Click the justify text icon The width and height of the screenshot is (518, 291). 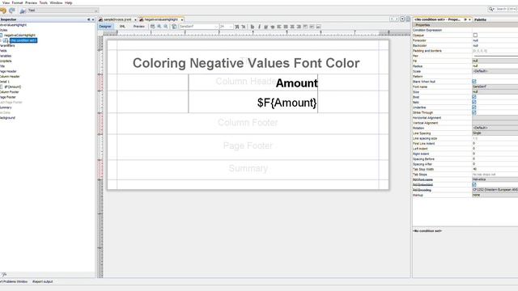(x=286, y=27)
